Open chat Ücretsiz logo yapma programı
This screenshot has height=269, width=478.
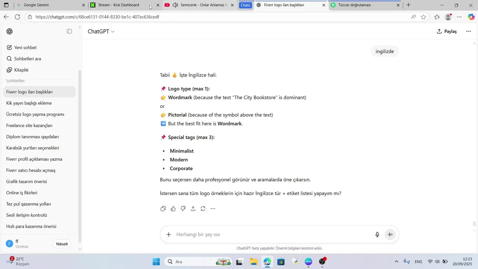40,114
